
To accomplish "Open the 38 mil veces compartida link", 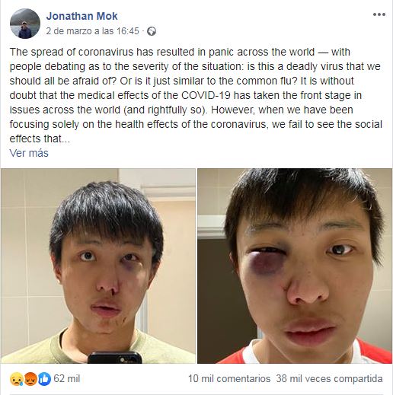I will point(329,379).
